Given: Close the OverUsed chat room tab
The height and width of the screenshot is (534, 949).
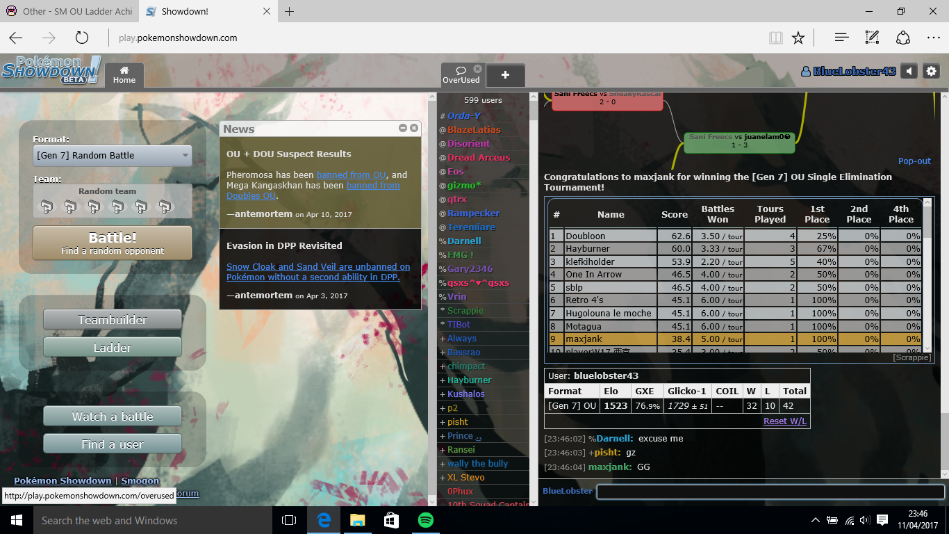Looking at the screenshot, I should [477, 69].
